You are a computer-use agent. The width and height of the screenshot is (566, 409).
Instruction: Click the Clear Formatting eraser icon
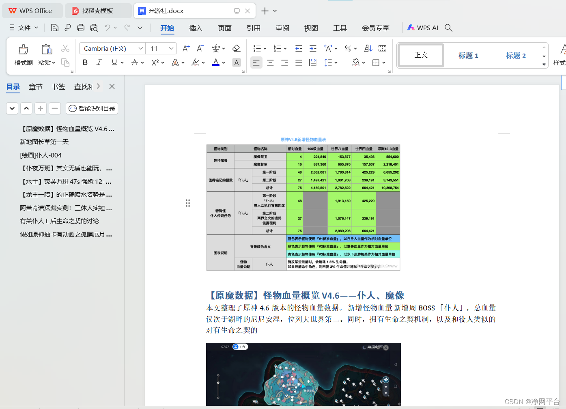236,49
